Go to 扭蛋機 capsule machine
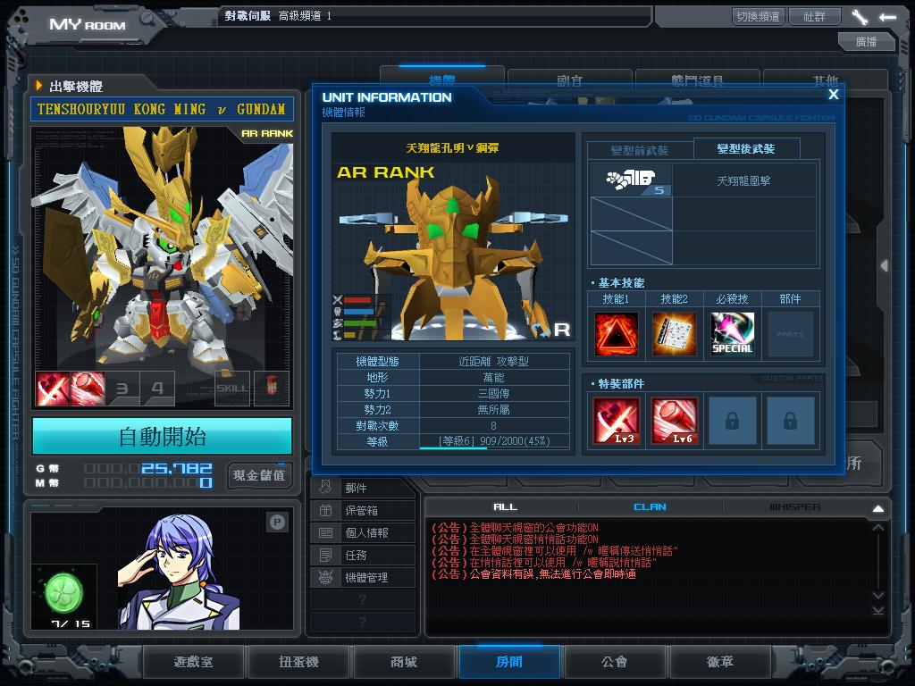 [298, 662]
